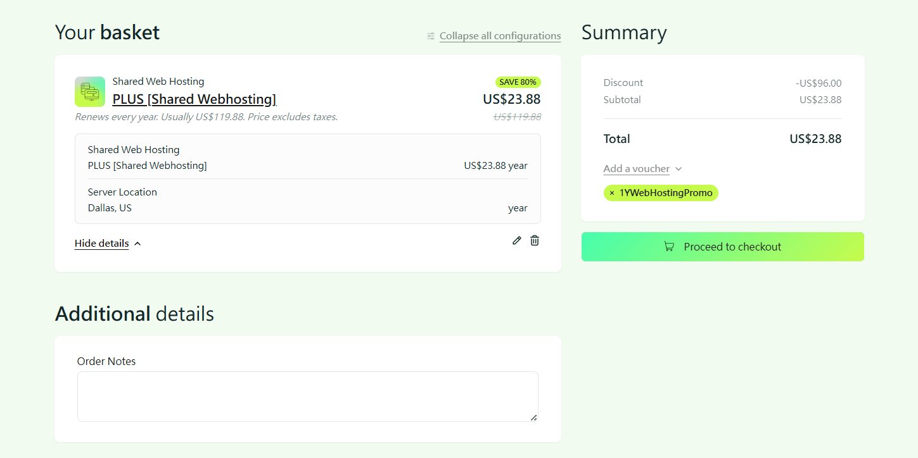Screen dimensions: 918x458
Task: Click the Shared Web Hosting product icon
Action: click(90, 92)
